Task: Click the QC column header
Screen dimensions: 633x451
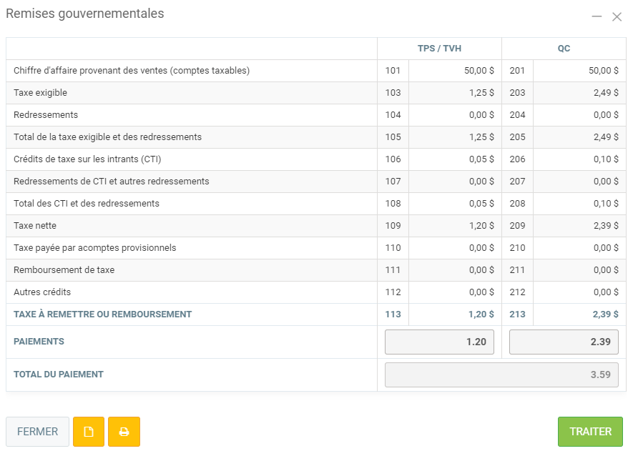Action: click(564, 49)
